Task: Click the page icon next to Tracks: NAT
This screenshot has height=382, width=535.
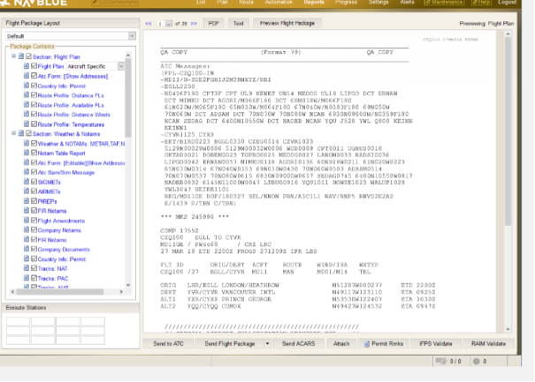Action: click(27, 268)
